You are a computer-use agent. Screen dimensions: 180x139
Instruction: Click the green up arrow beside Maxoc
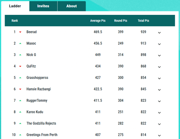pos(20,43)
